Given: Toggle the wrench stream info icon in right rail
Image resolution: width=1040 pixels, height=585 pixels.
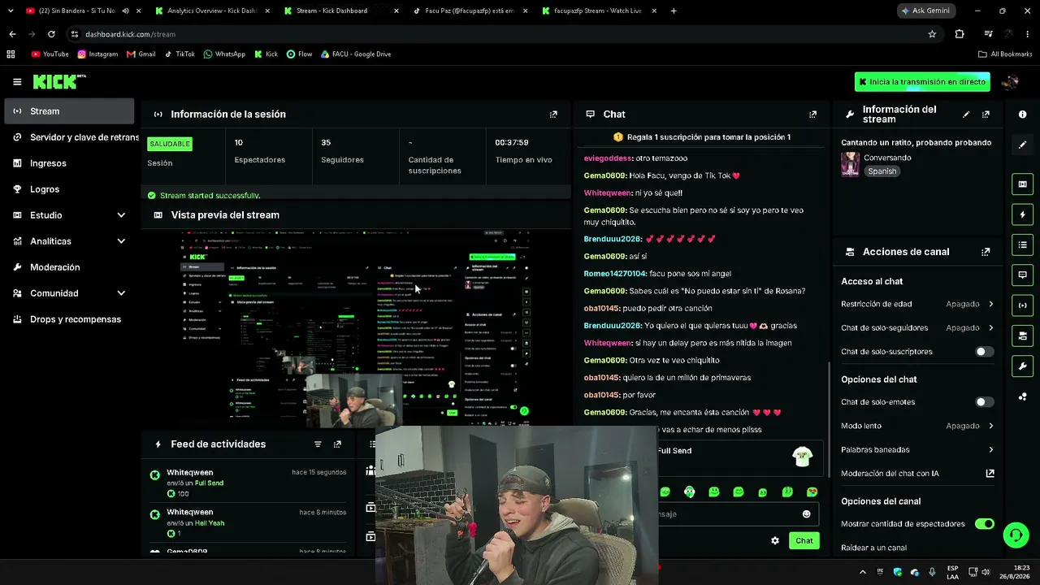Looking at the screenshot, I should tap(1022, 366).
